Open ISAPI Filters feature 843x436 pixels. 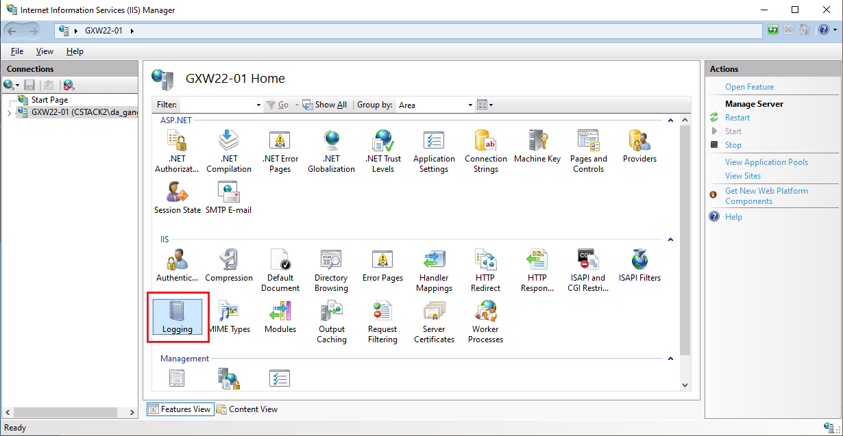point(640,266)
